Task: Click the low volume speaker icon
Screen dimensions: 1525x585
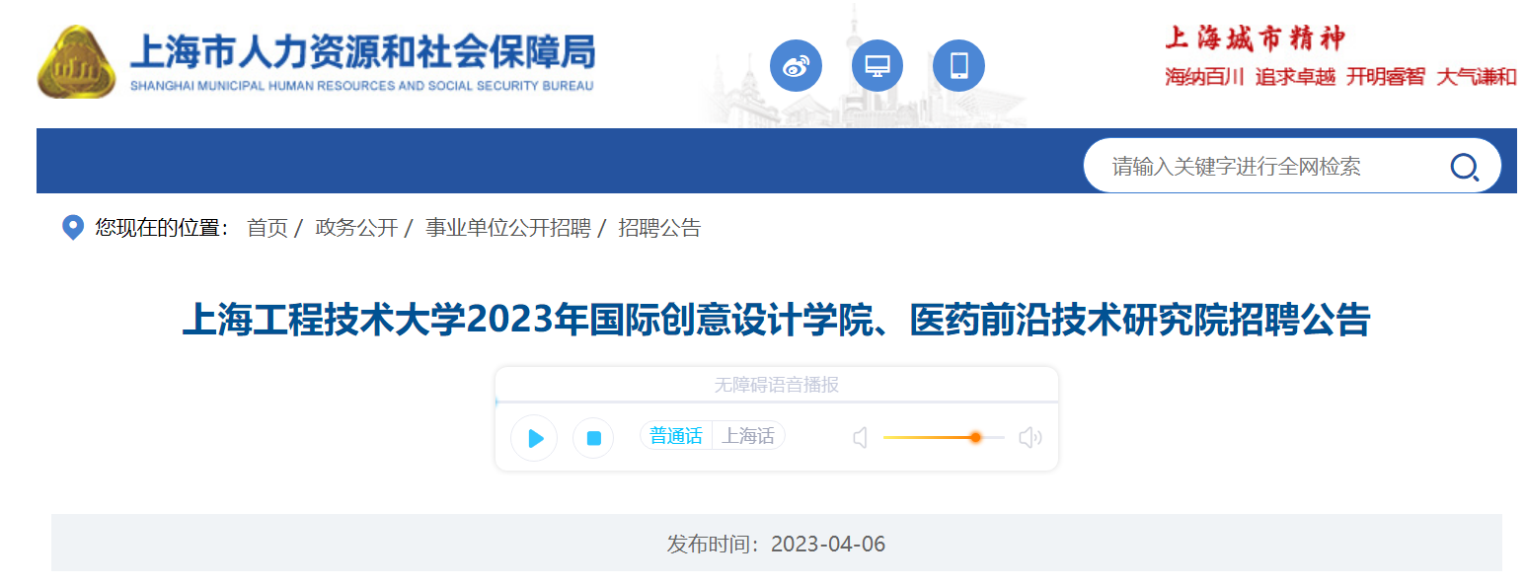Action: tap(860, 437)
